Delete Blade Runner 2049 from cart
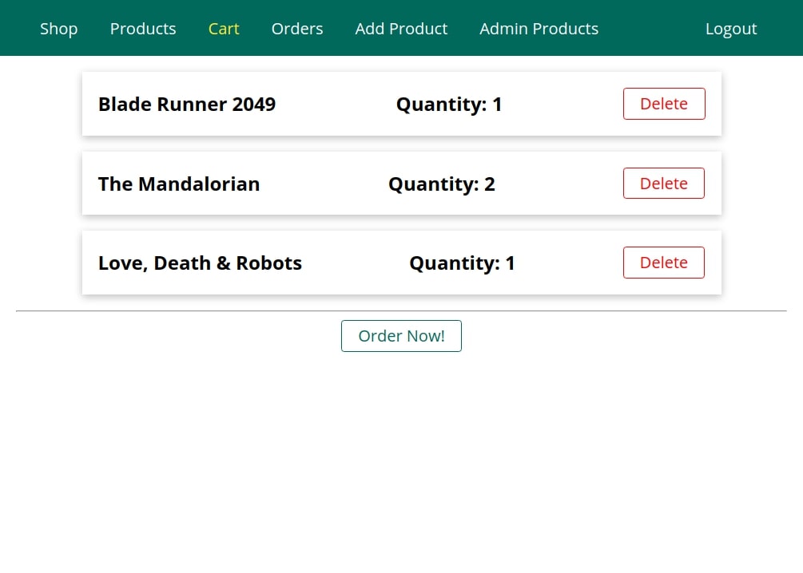The image size is (803, 573). 664,104
